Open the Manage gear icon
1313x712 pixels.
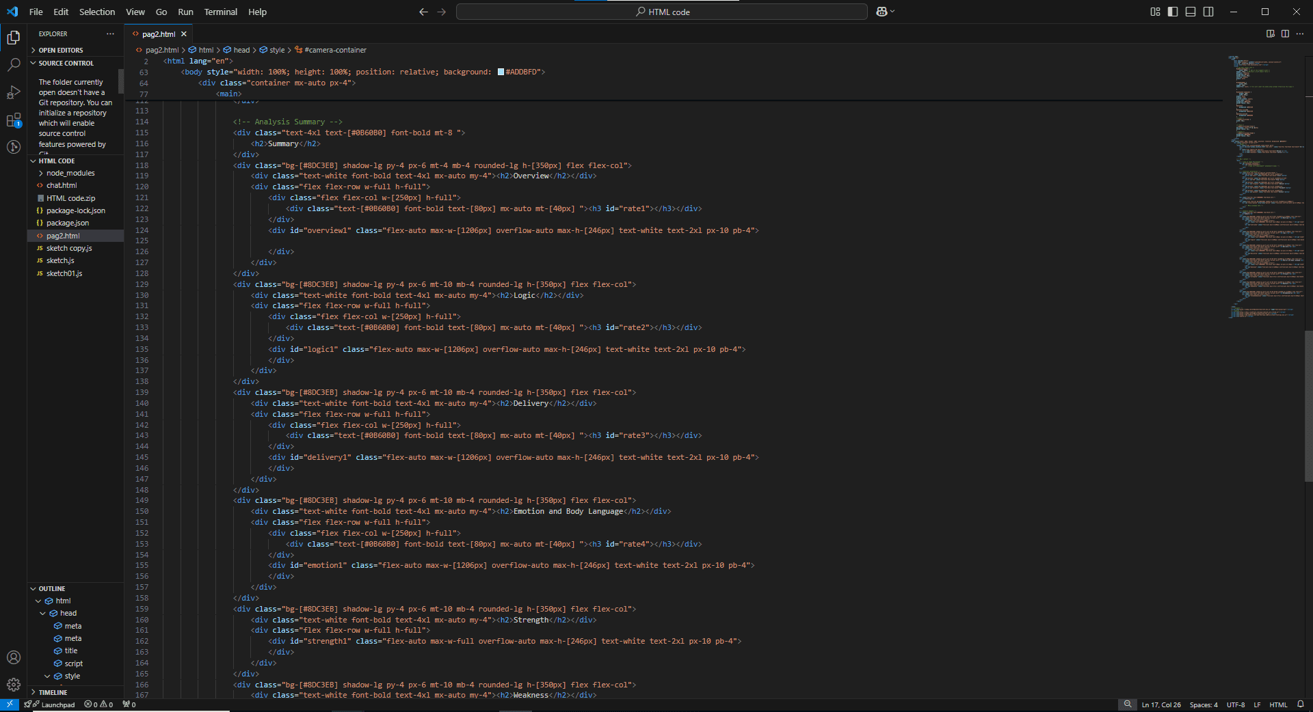(13, 685)
